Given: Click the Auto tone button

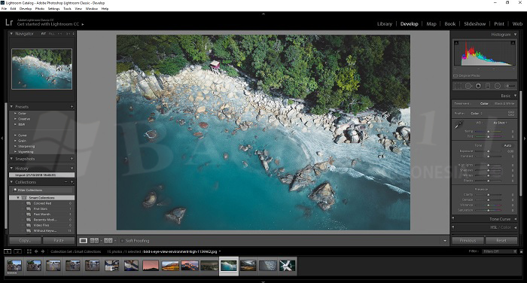Looking at the screenshot, I should pos(507,145).
